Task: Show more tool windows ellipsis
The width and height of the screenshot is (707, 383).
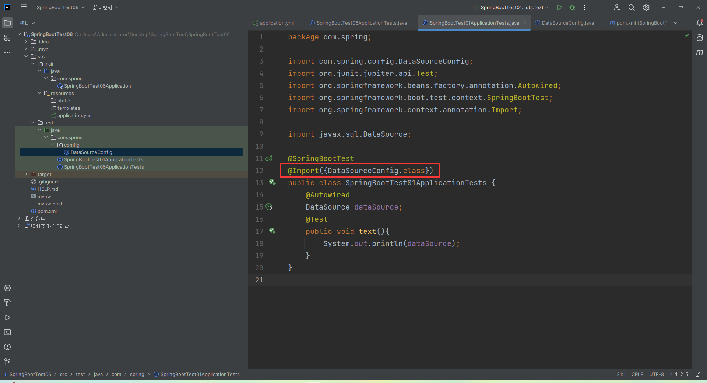Action: pyautogui.click(x=7, y=52)
